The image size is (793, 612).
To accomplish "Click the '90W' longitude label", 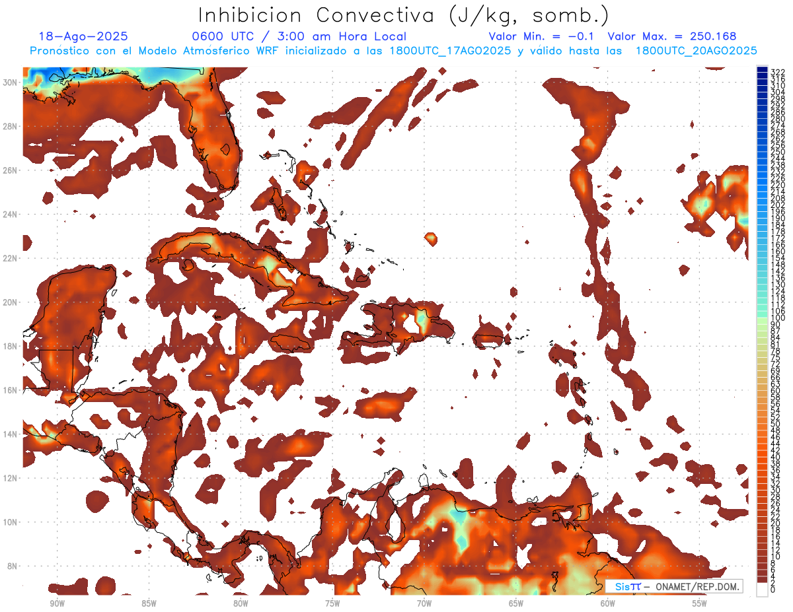I will coord(57,603).
